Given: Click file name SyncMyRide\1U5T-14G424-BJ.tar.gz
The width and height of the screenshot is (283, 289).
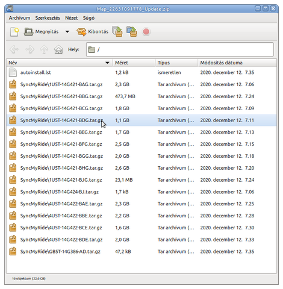Looking at the screenshot, I should click(60, 192).
